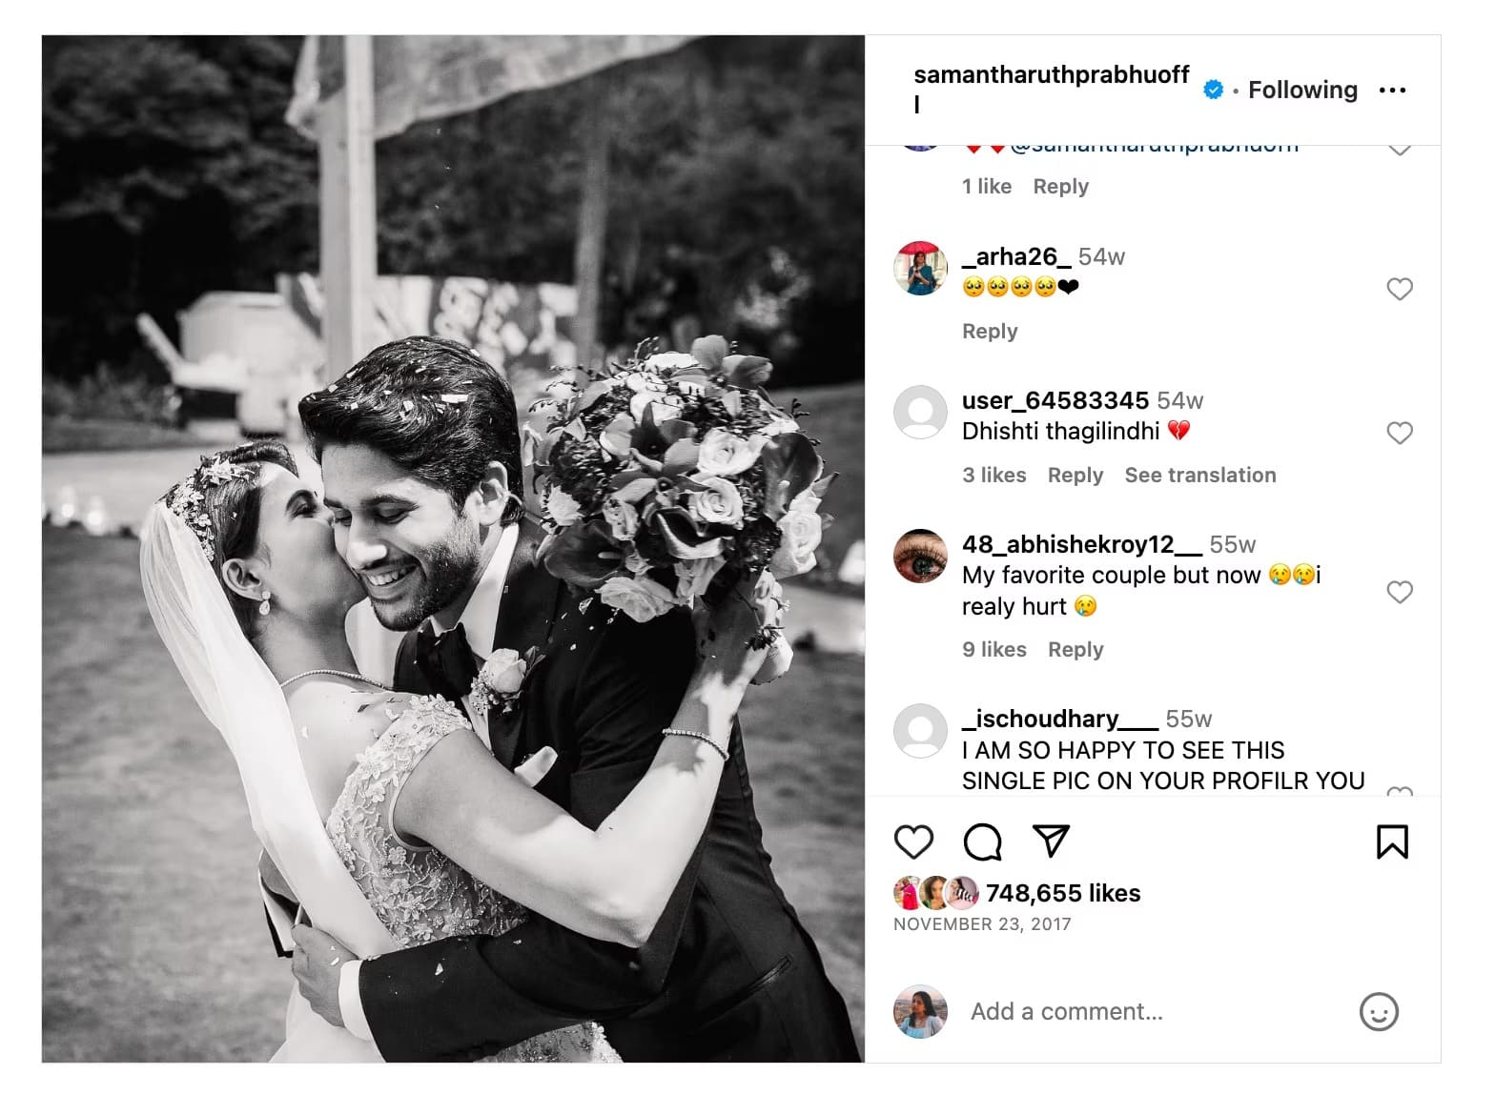Reply to 48_abhishekroy12__'s comment
1495x1115 pixels.
(1075, 649)
